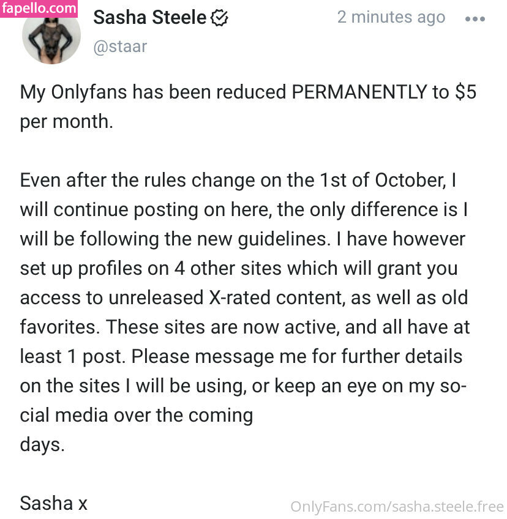Viewport: 507px width, 519px height.
Task: Open the profile avatar thumbnail
Action: [51, 38]
